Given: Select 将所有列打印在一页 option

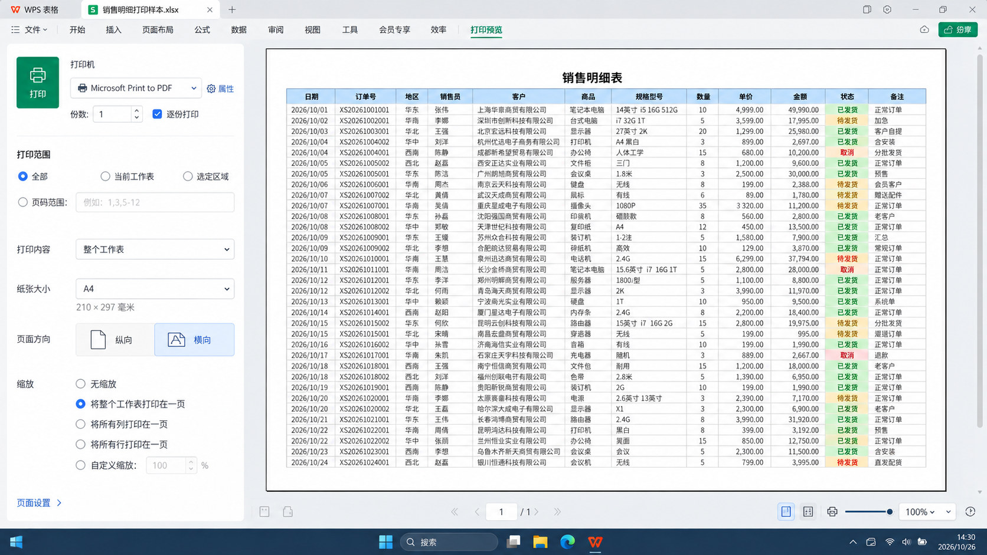Looking at the screenshot, I should [x=81, y=424].
